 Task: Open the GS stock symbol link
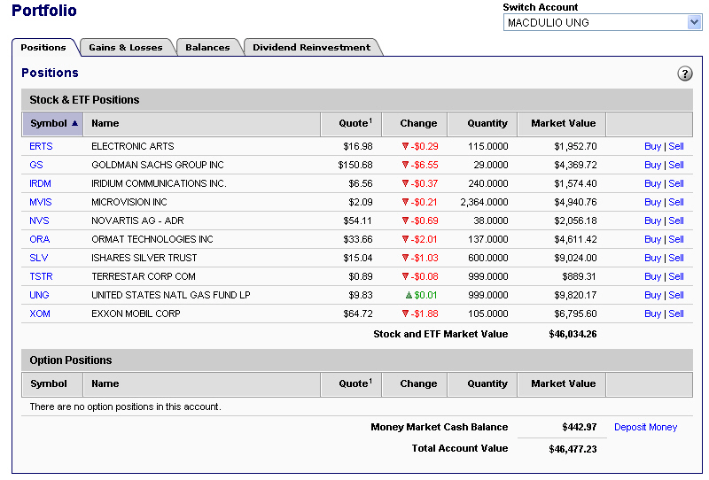36,165
